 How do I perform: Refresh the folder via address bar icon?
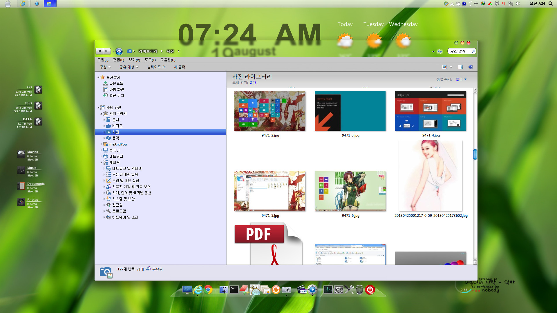pos(440,51)
